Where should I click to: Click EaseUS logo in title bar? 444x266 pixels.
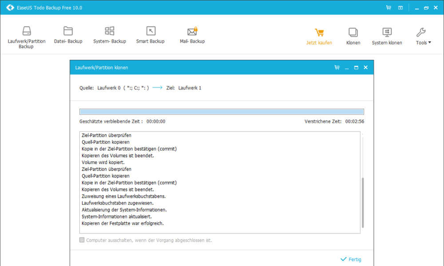pos(10,8)
